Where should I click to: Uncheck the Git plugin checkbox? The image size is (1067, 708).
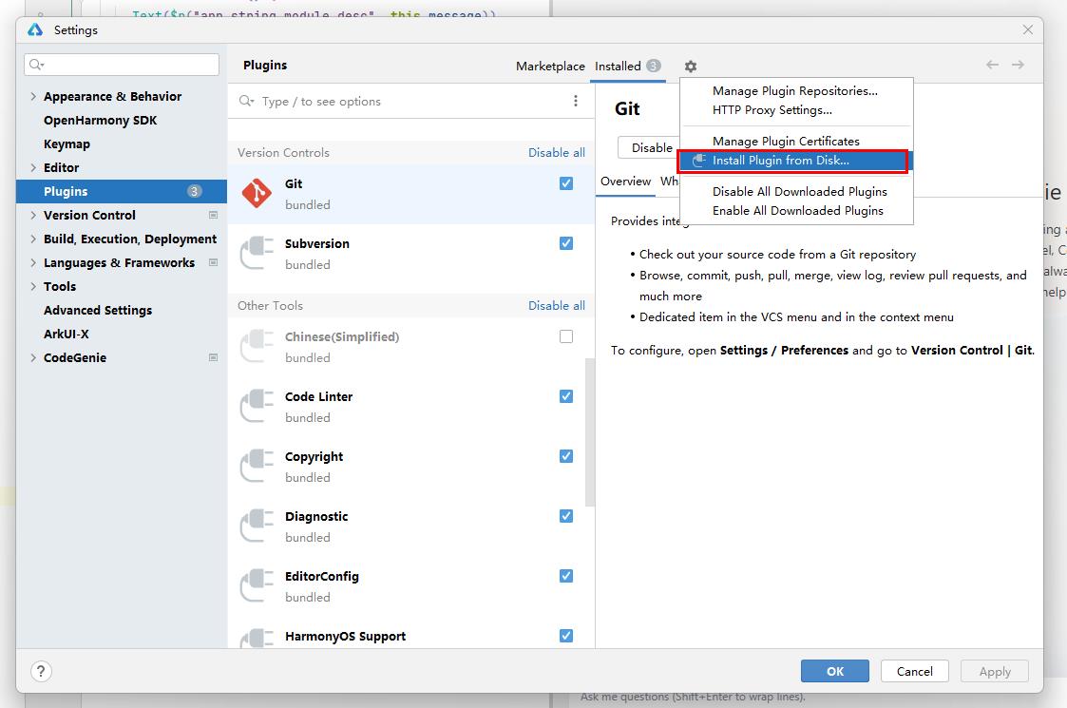[x=566, y=183]
